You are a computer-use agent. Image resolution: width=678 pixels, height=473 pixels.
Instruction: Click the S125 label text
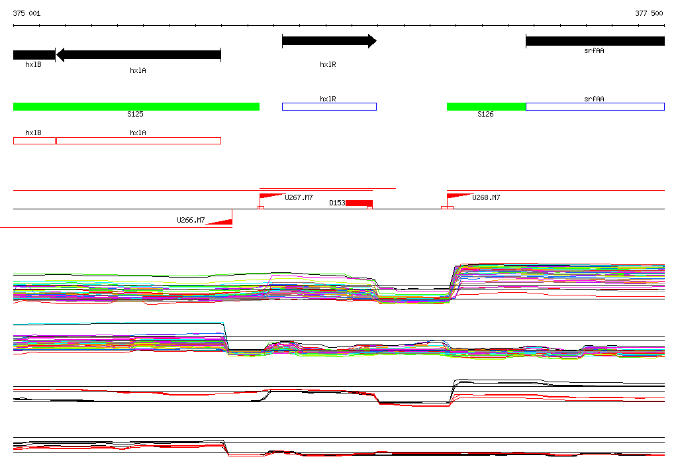pos(135,114)
